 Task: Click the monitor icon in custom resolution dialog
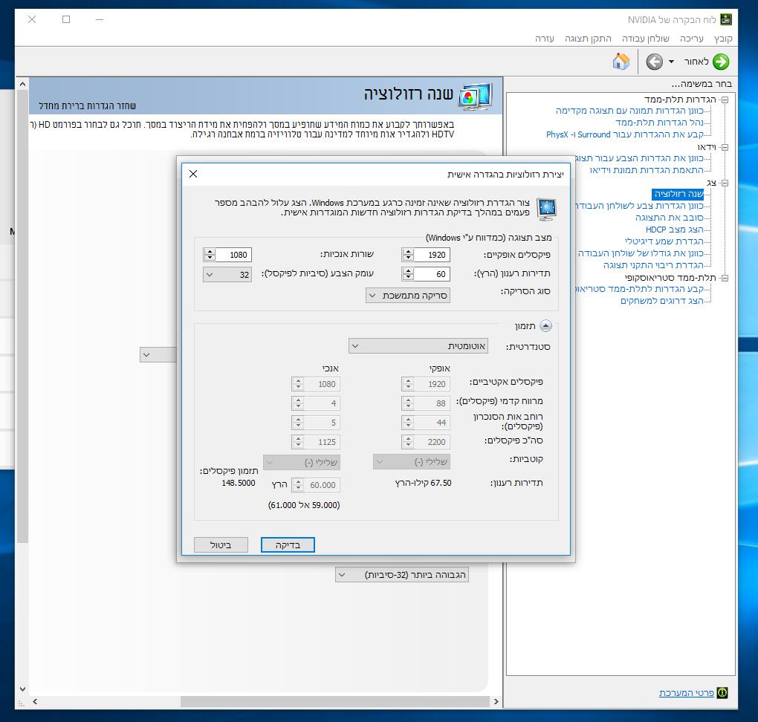click(547, 209)
